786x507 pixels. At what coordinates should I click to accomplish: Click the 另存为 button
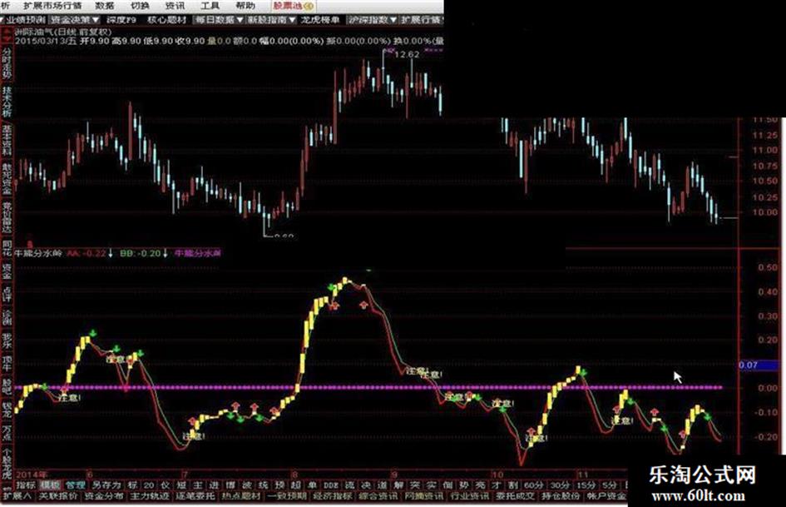click(x=106, y=485)
